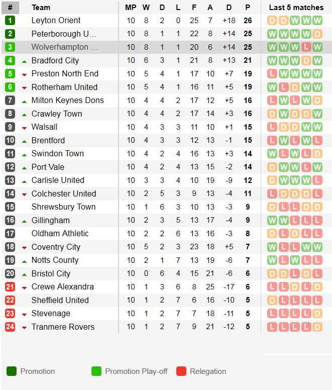Click Tranmere Rovers' red position 24 badge
Image resolution: width=332 pixels, height=390 pixels.
[x=10, y=327]
